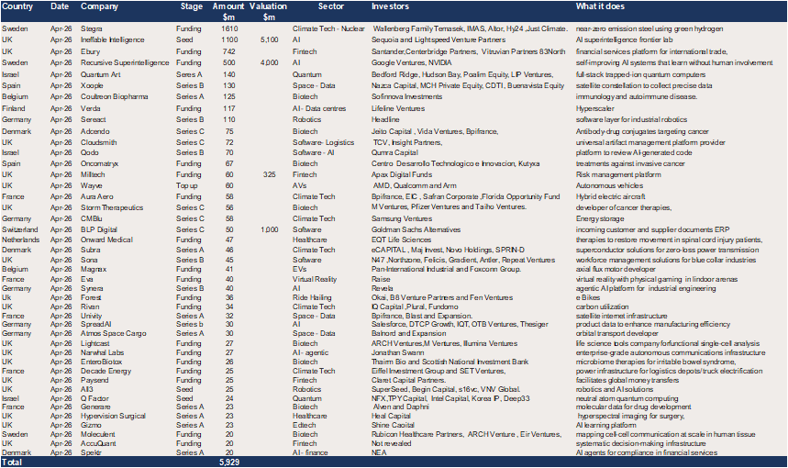Select the Univity company cell
Image resolution: width=788 pixels, height=468 pixels.
coord(92,316)
